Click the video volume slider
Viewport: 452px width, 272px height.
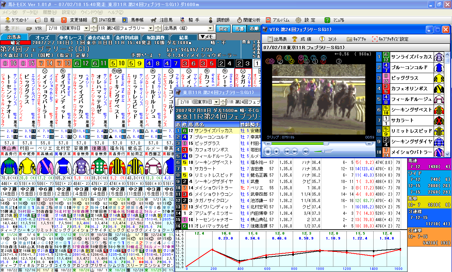coord(323,152)
